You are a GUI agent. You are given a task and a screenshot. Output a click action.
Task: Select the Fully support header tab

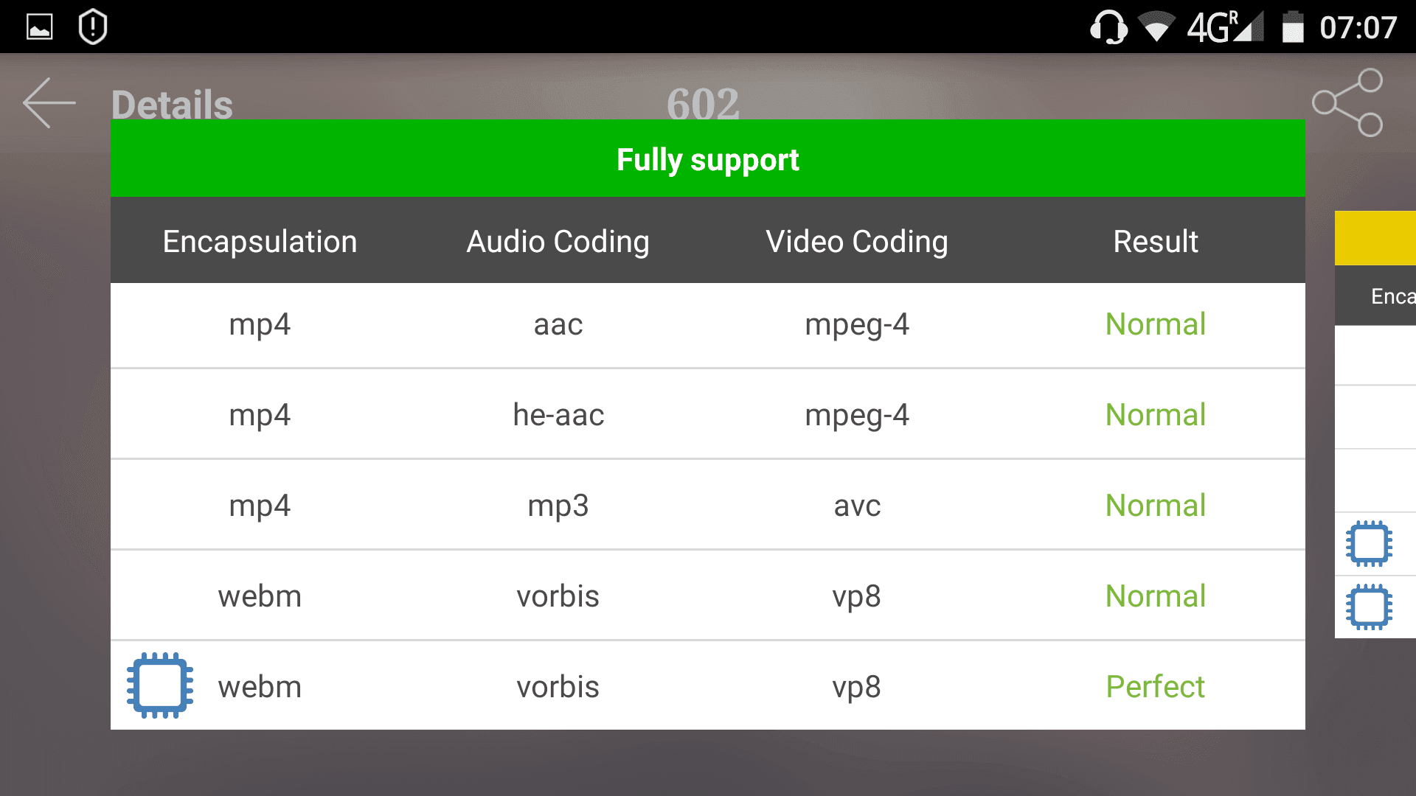[708, 158]
